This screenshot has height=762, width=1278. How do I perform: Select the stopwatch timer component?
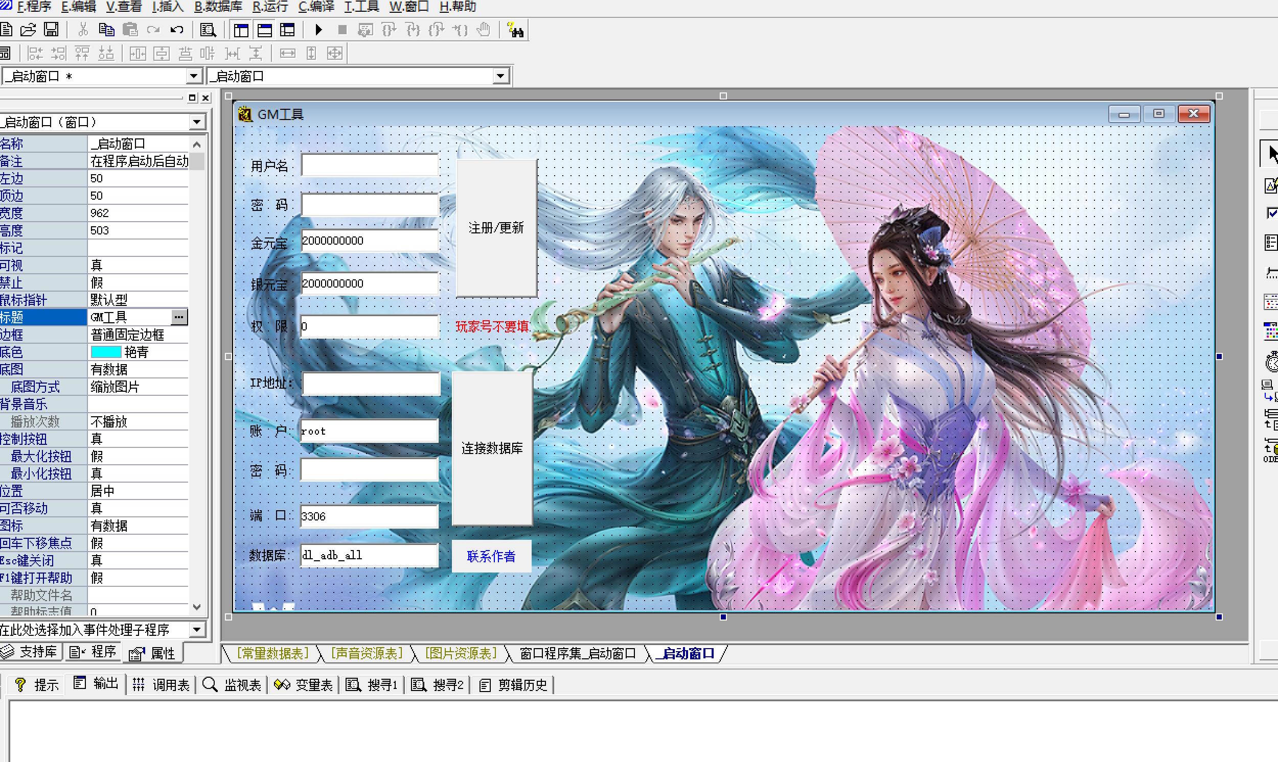(x=1271, y=361)
